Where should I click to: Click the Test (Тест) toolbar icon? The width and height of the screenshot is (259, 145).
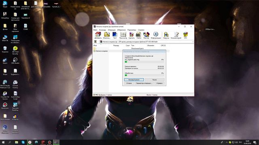tap(115, 35)
